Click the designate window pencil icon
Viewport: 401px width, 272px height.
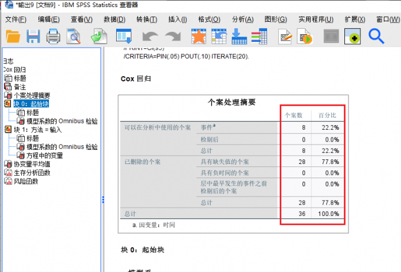[285, 37]
